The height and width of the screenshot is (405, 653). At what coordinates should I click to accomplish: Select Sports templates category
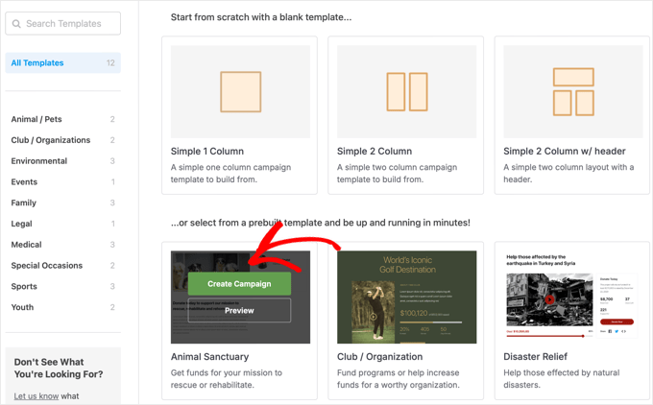click(x=24, y=287)
